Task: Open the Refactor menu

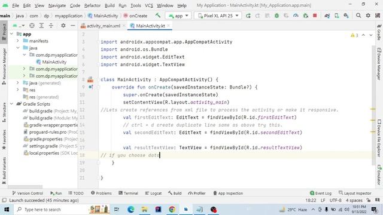Action: (x=92, y=5)
